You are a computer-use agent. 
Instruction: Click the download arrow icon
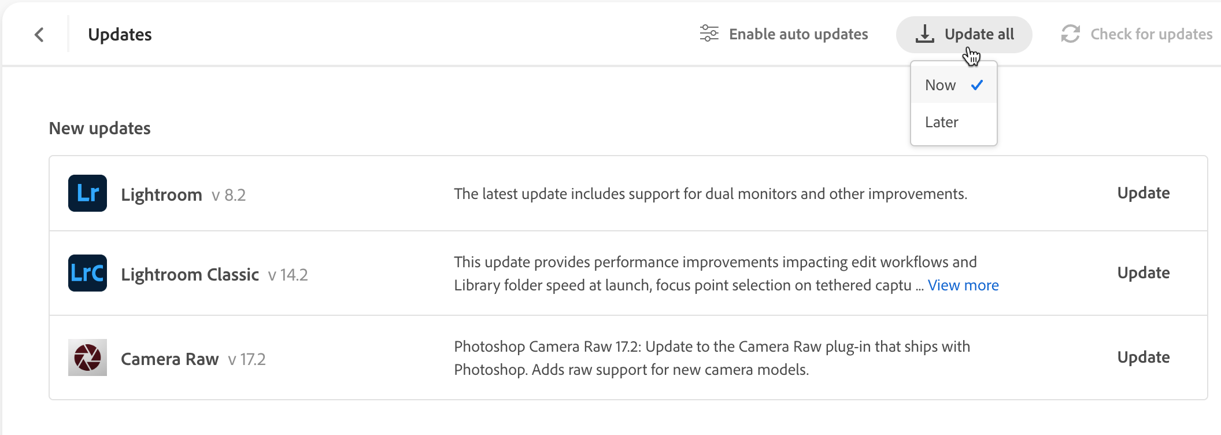click(924, 34)
